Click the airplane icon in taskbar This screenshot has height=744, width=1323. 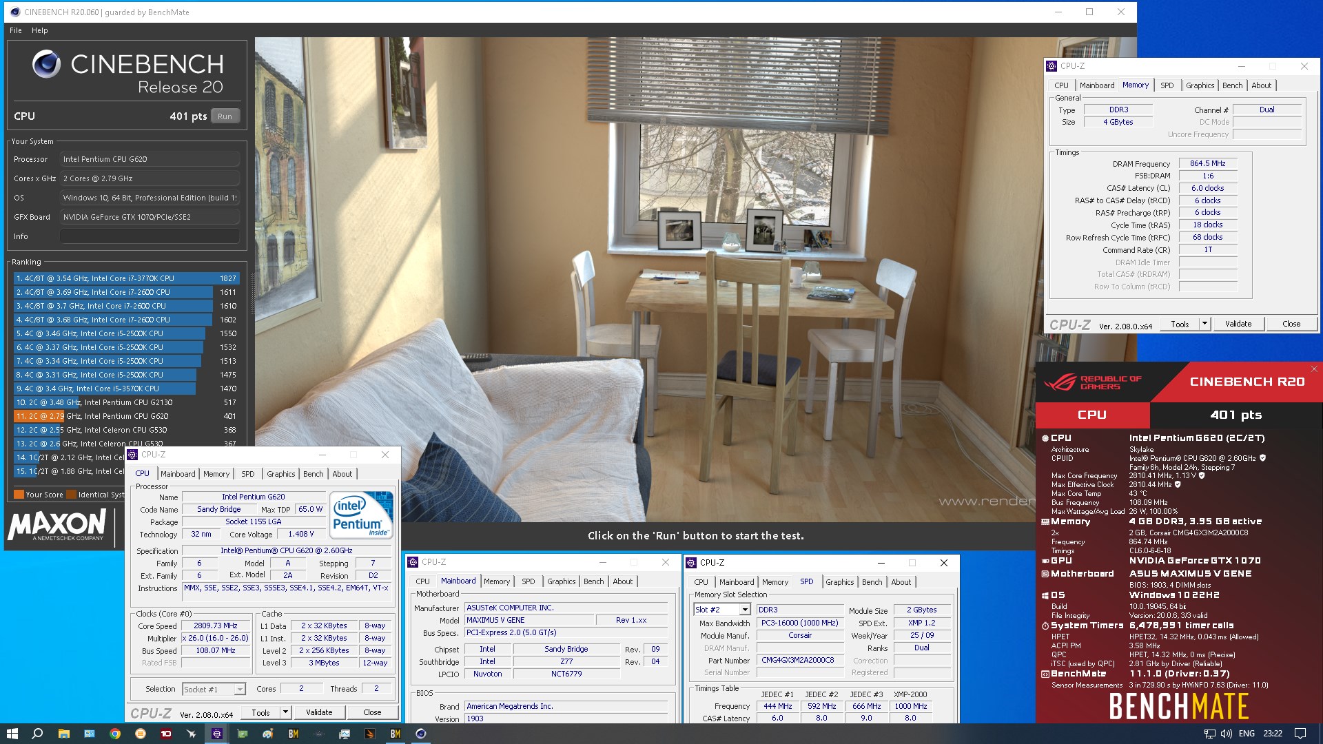tap(192, 734)
